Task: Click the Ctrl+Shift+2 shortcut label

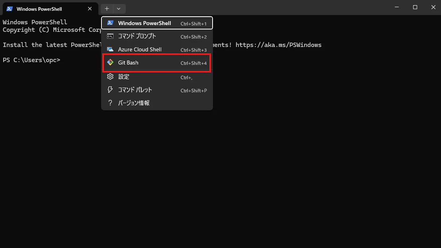Action: [x=193, y=37]
